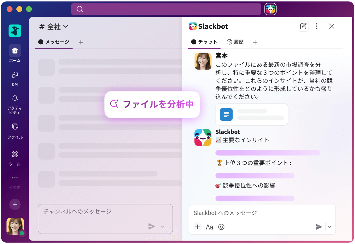Screen dimensions: 355x244
Task: Select the ホーム icon in the sidebar
Action: click(15, 50)
